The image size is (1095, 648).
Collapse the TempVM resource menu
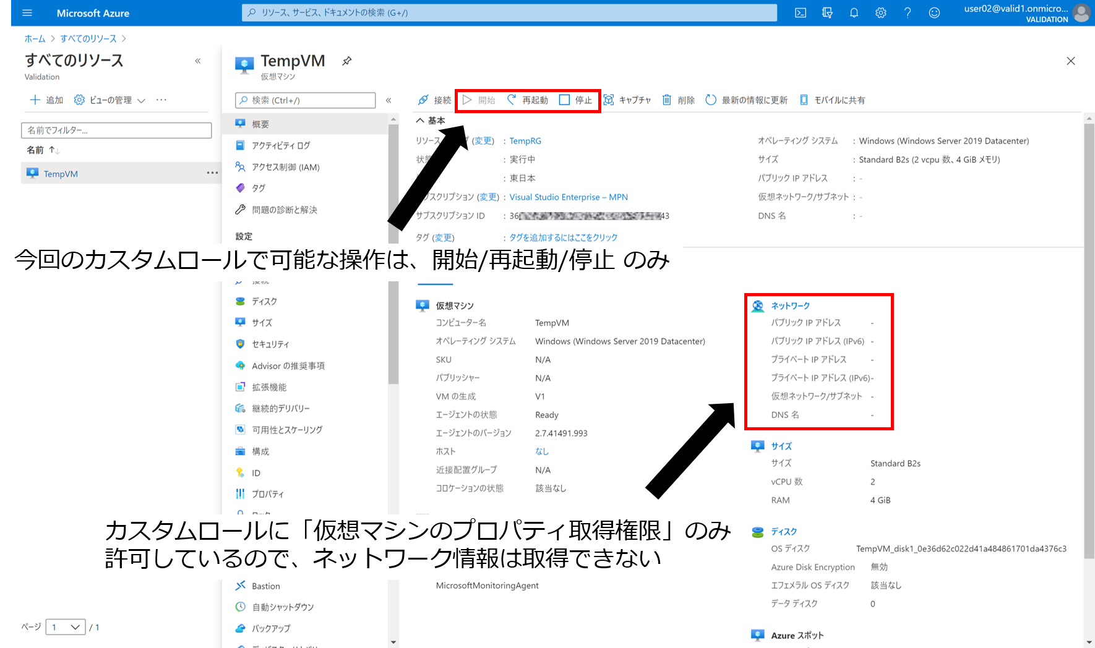(x=389, y=100)
